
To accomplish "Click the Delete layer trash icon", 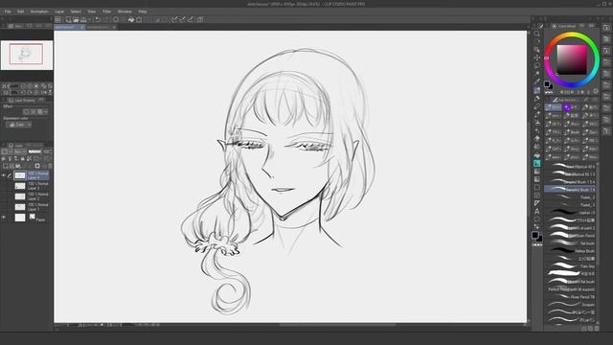I will (x=50, y=166).
